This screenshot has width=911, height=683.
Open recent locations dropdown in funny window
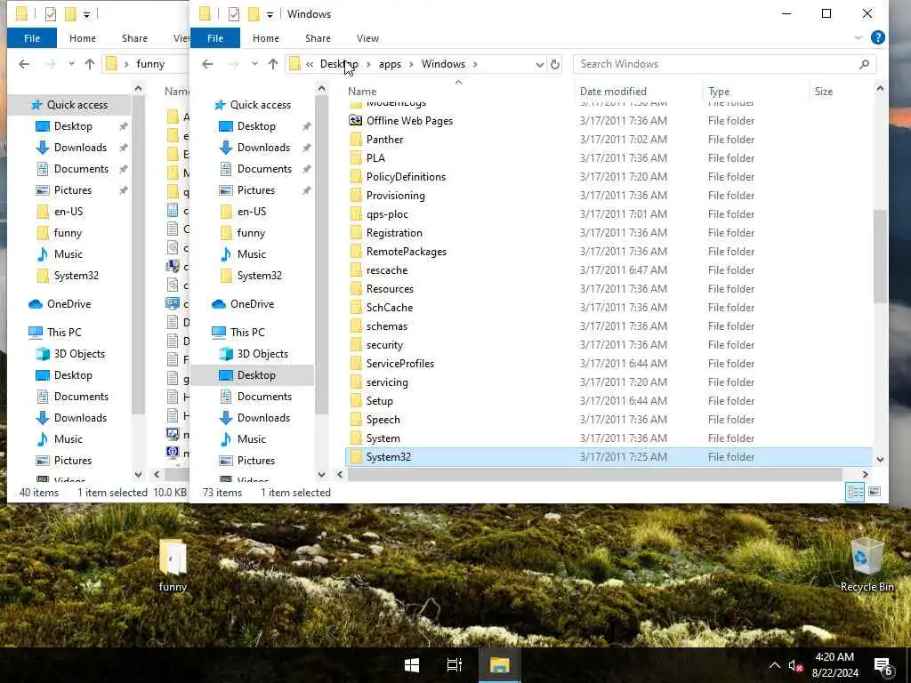click(x=71, y=64)
